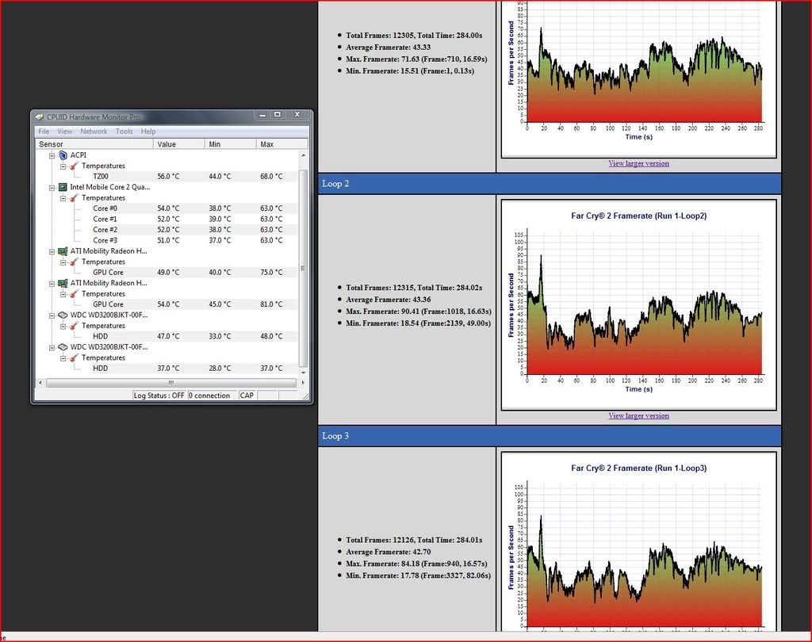Collapse Temperatures node under Intel Mobile Core 2

tap(63, 198)
